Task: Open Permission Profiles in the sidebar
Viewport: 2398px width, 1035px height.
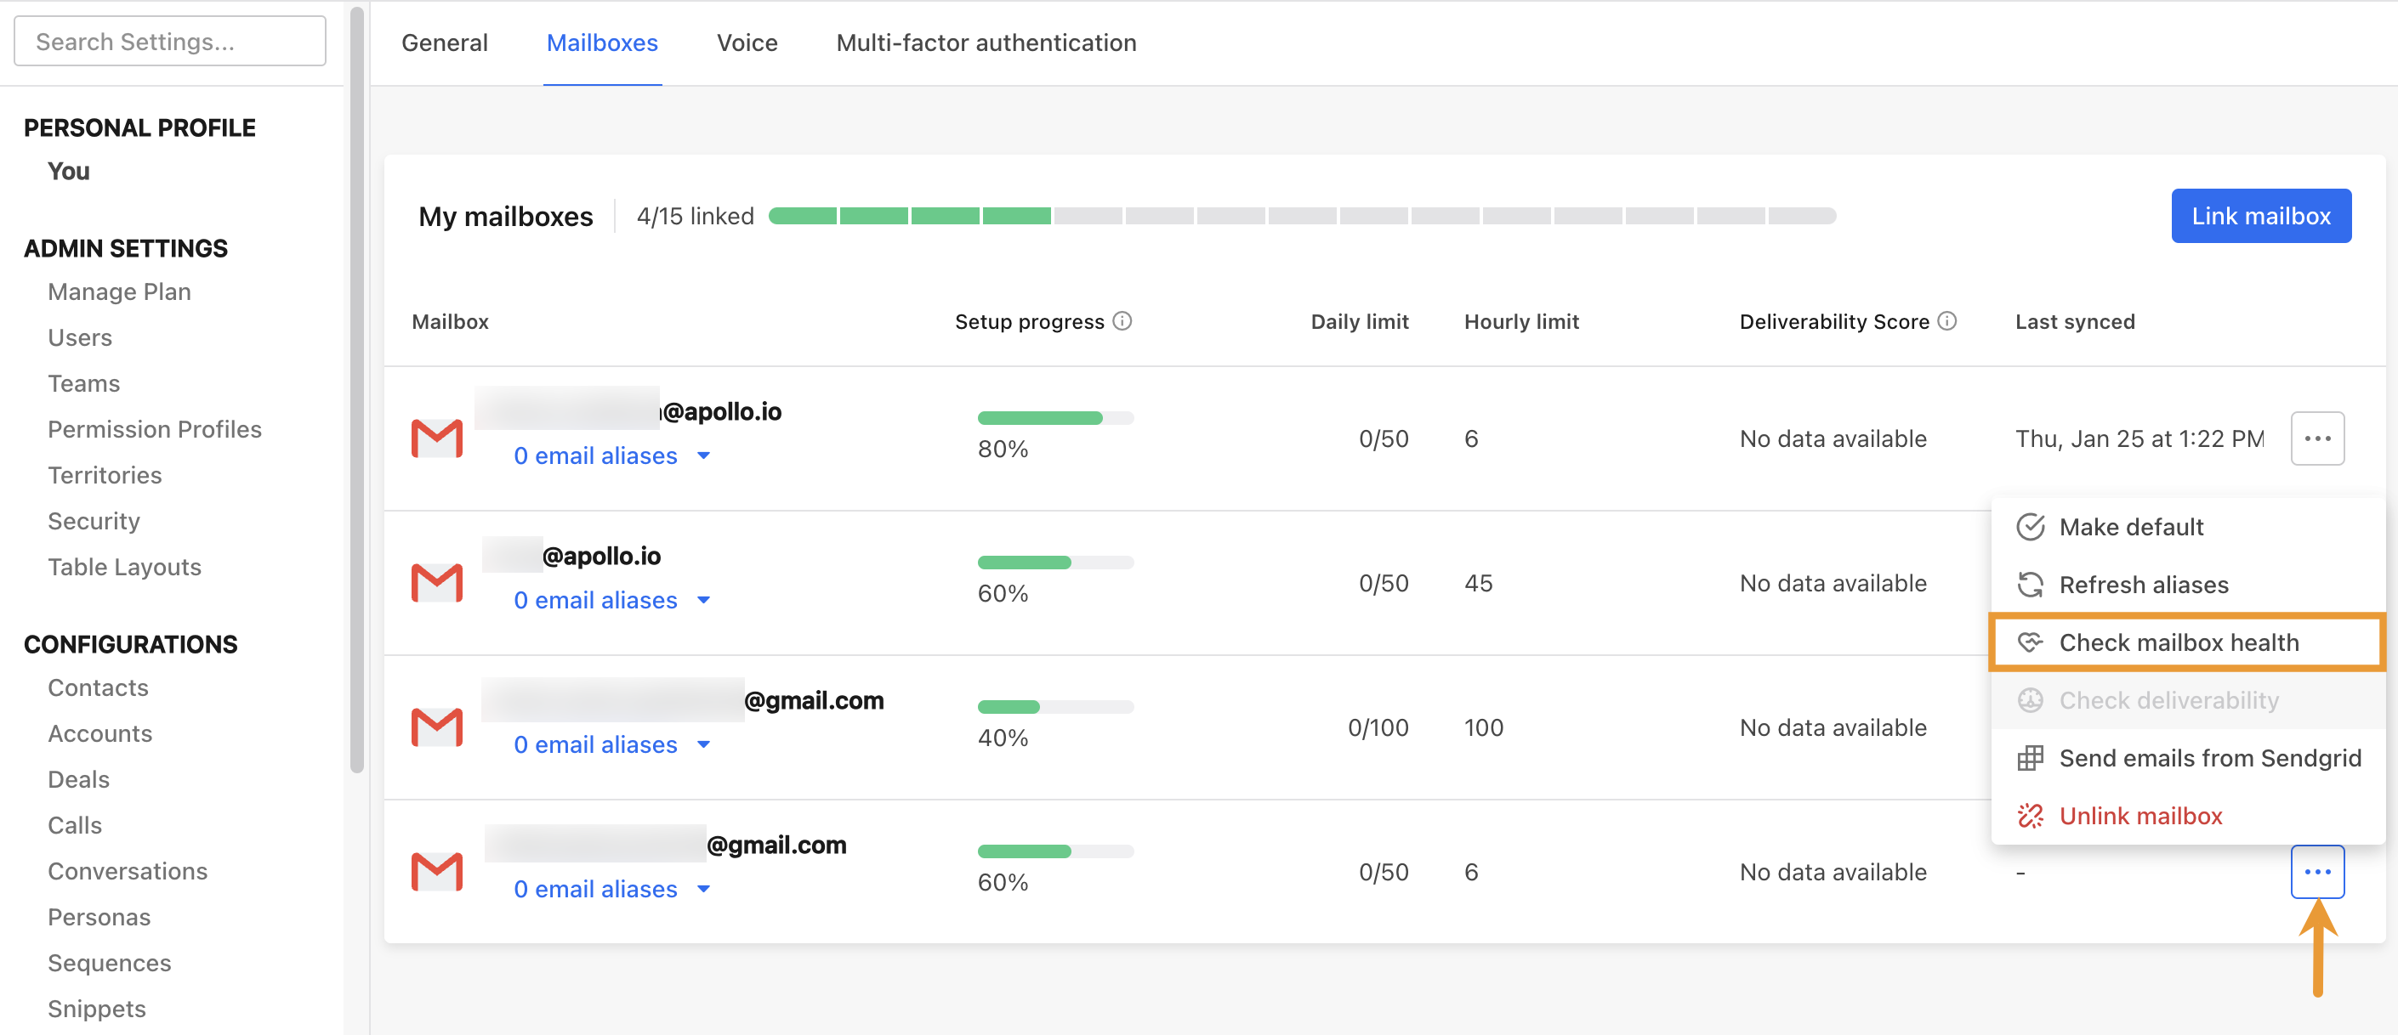Action: pos(155,428)
